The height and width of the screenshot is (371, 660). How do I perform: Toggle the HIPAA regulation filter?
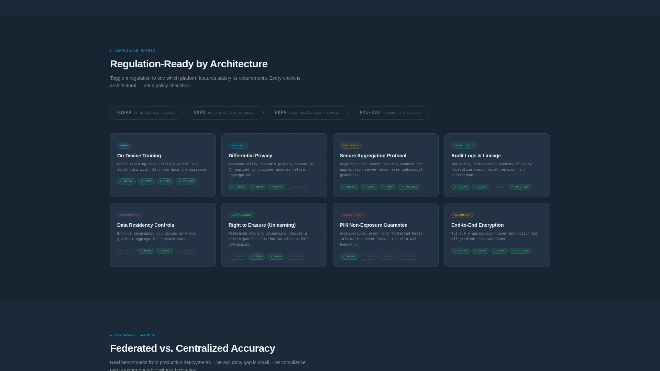pos(146,113)
